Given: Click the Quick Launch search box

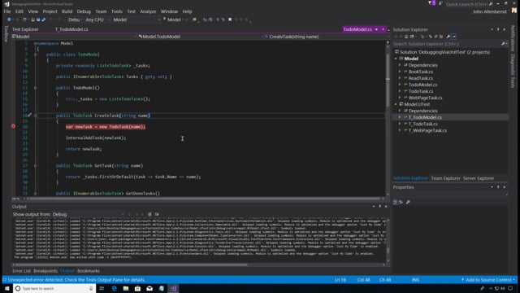Looking at the screenshot, I should point(469,4).
